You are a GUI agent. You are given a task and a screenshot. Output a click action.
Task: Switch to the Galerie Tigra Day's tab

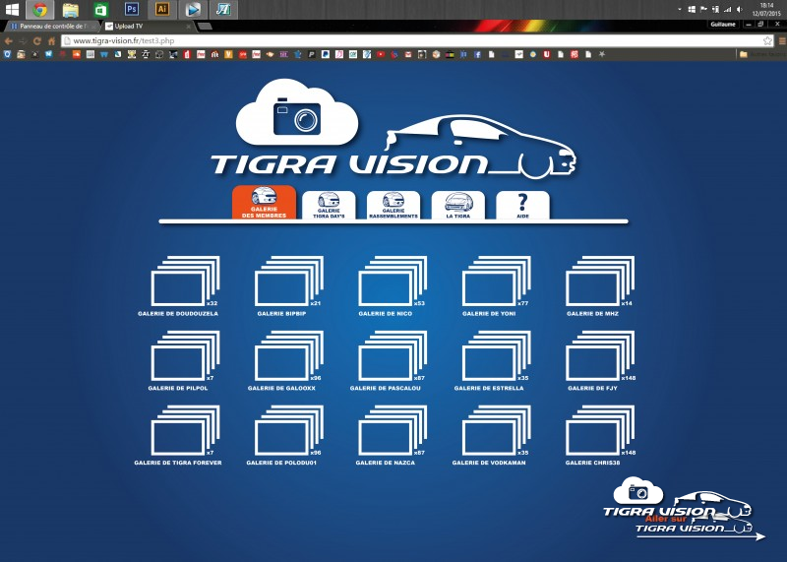329,205
